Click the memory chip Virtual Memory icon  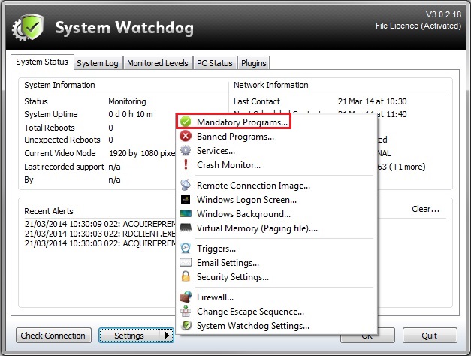(186, 228)
